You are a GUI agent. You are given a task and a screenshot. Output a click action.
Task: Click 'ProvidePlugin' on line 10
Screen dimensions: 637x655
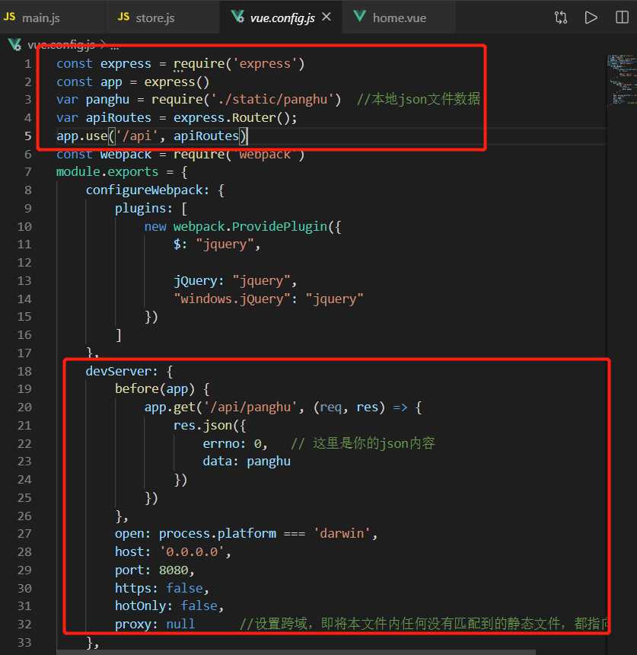coord(279,226)
